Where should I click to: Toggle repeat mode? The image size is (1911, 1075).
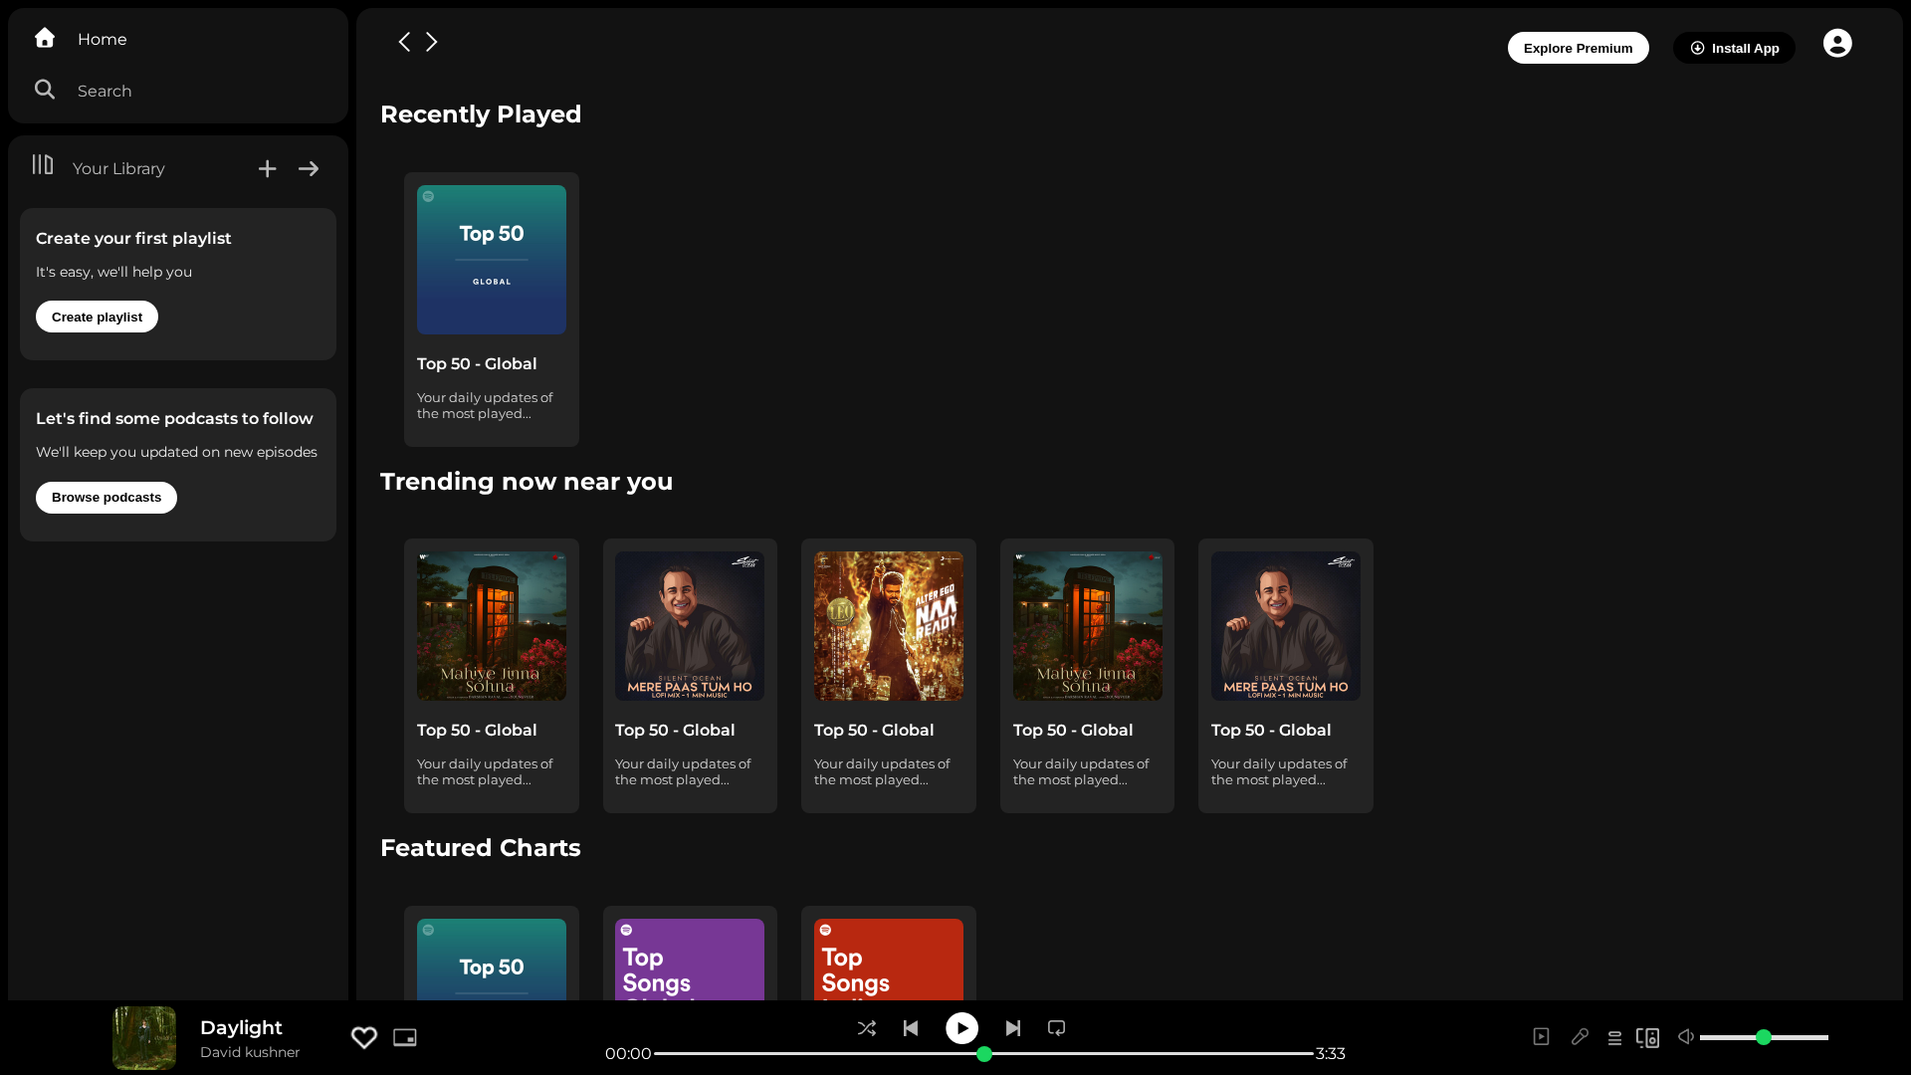tap(1057, 1028)
